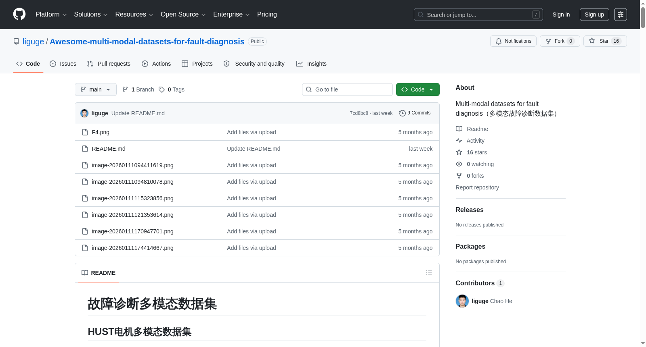Screen dimensions: 646x347
Task: Open the Insights tab
Action: [x=311, y=64]
